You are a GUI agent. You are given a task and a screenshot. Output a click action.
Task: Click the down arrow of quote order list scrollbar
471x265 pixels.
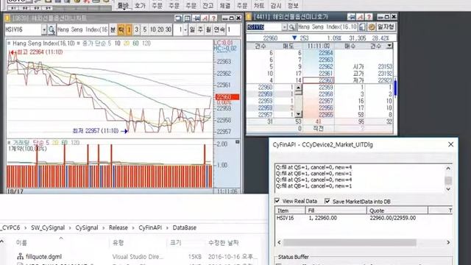tap(298, 114)
